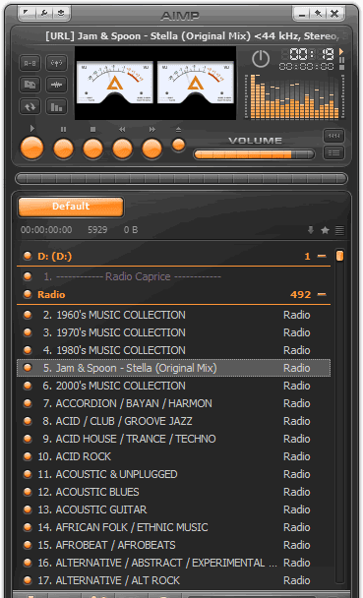Viewport: 363px width, 598px height.
Task: Click the orange dot beside ACOUSTIC BLUES
Action: pyautogui.click(x=28, y=492)
